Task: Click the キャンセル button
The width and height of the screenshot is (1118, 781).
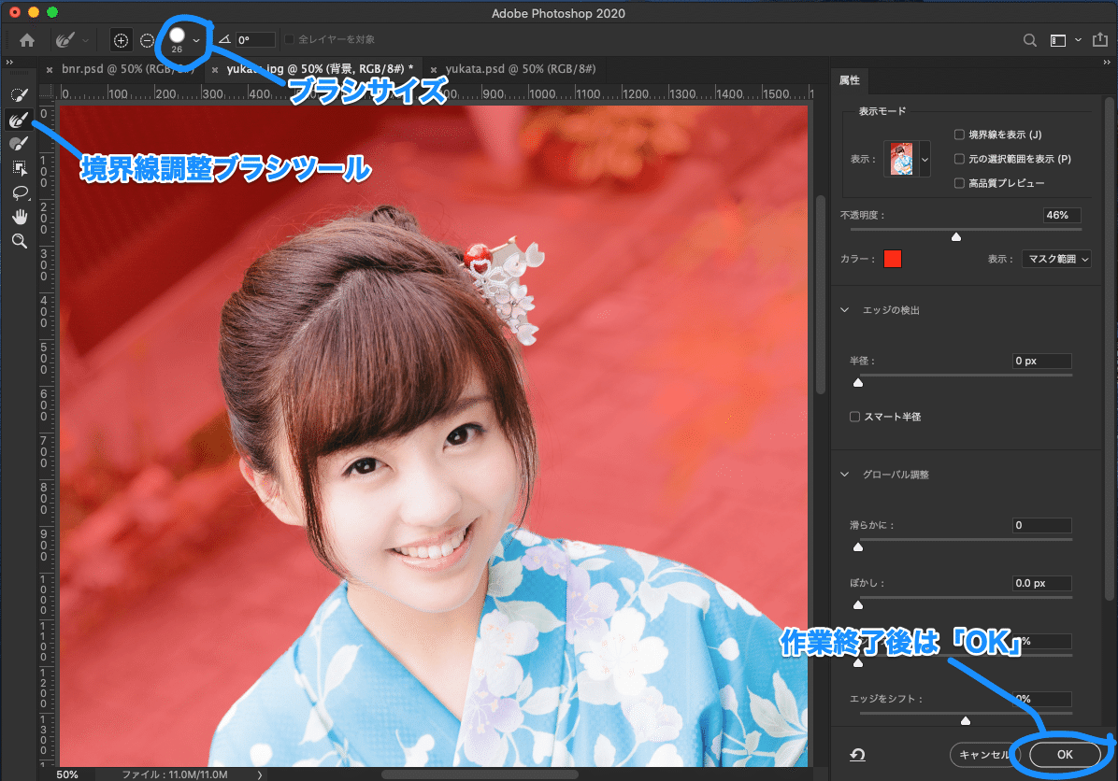Action: coord(984,755)
